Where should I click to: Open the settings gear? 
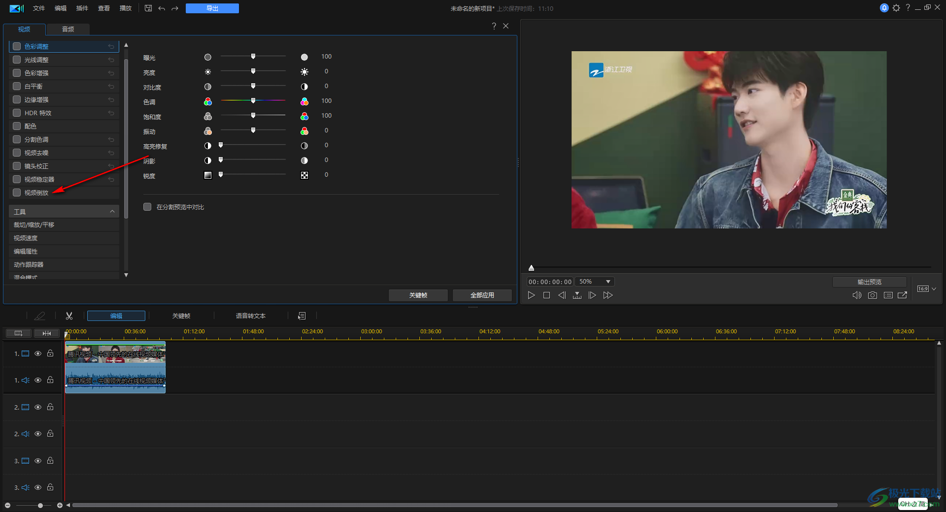tap(896, 8)
